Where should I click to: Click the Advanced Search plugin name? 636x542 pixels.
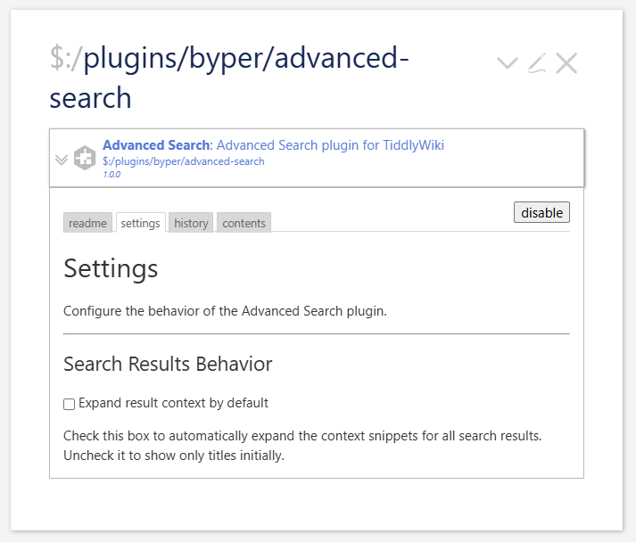tap(156, 145)
